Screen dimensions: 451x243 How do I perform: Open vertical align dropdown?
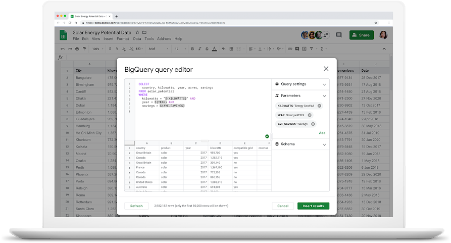click(x=261, y=49)
